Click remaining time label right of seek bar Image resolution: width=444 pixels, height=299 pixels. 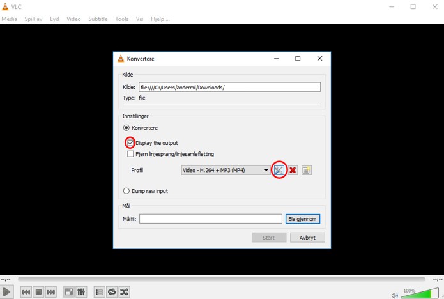tap(438, 279)
